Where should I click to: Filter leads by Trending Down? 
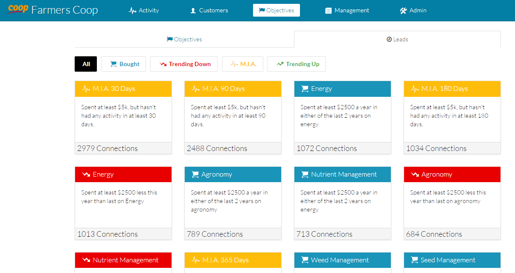184,64
